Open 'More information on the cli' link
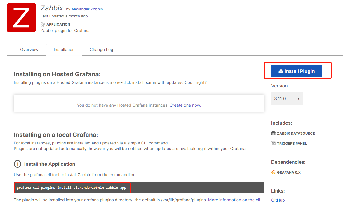Screen dimensions: 343x203 point(234,200)
